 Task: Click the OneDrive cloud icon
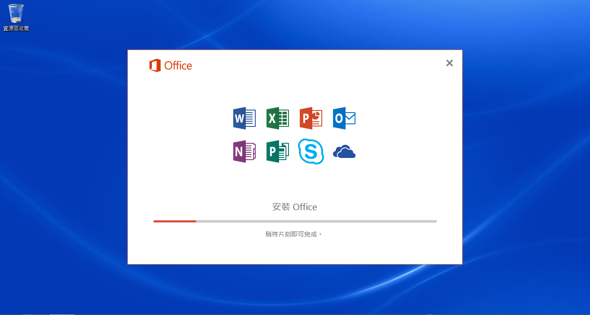tap(344, 151)
